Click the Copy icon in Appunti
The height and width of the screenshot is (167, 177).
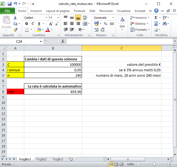15,24
